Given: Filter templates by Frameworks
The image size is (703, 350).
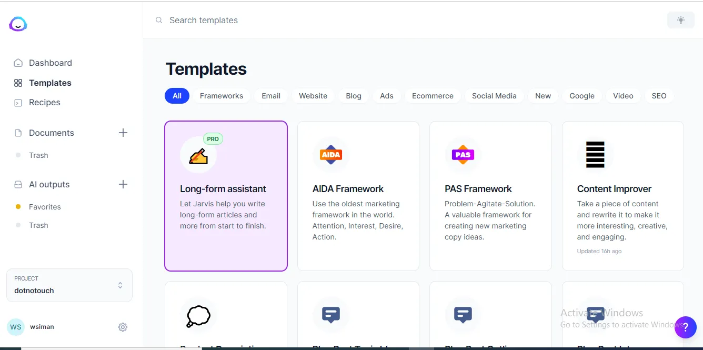Looking at the screenshot, I should (222, 96).
